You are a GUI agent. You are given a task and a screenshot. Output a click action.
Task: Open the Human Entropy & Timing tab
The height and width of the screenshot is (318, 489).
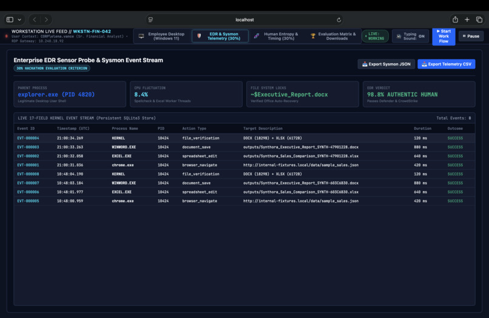coord(277,36)
